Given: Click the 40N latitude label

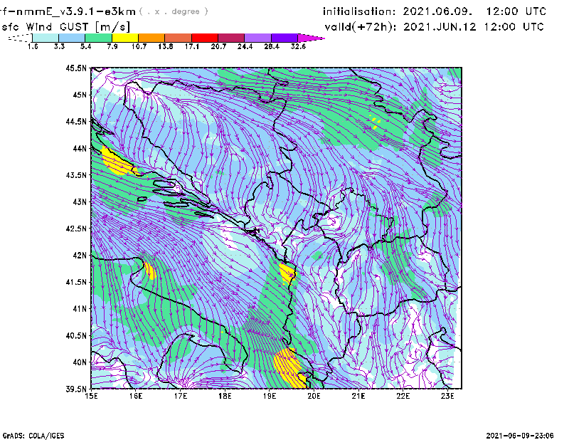Looking at the screenshot, I should click(80, 362).
